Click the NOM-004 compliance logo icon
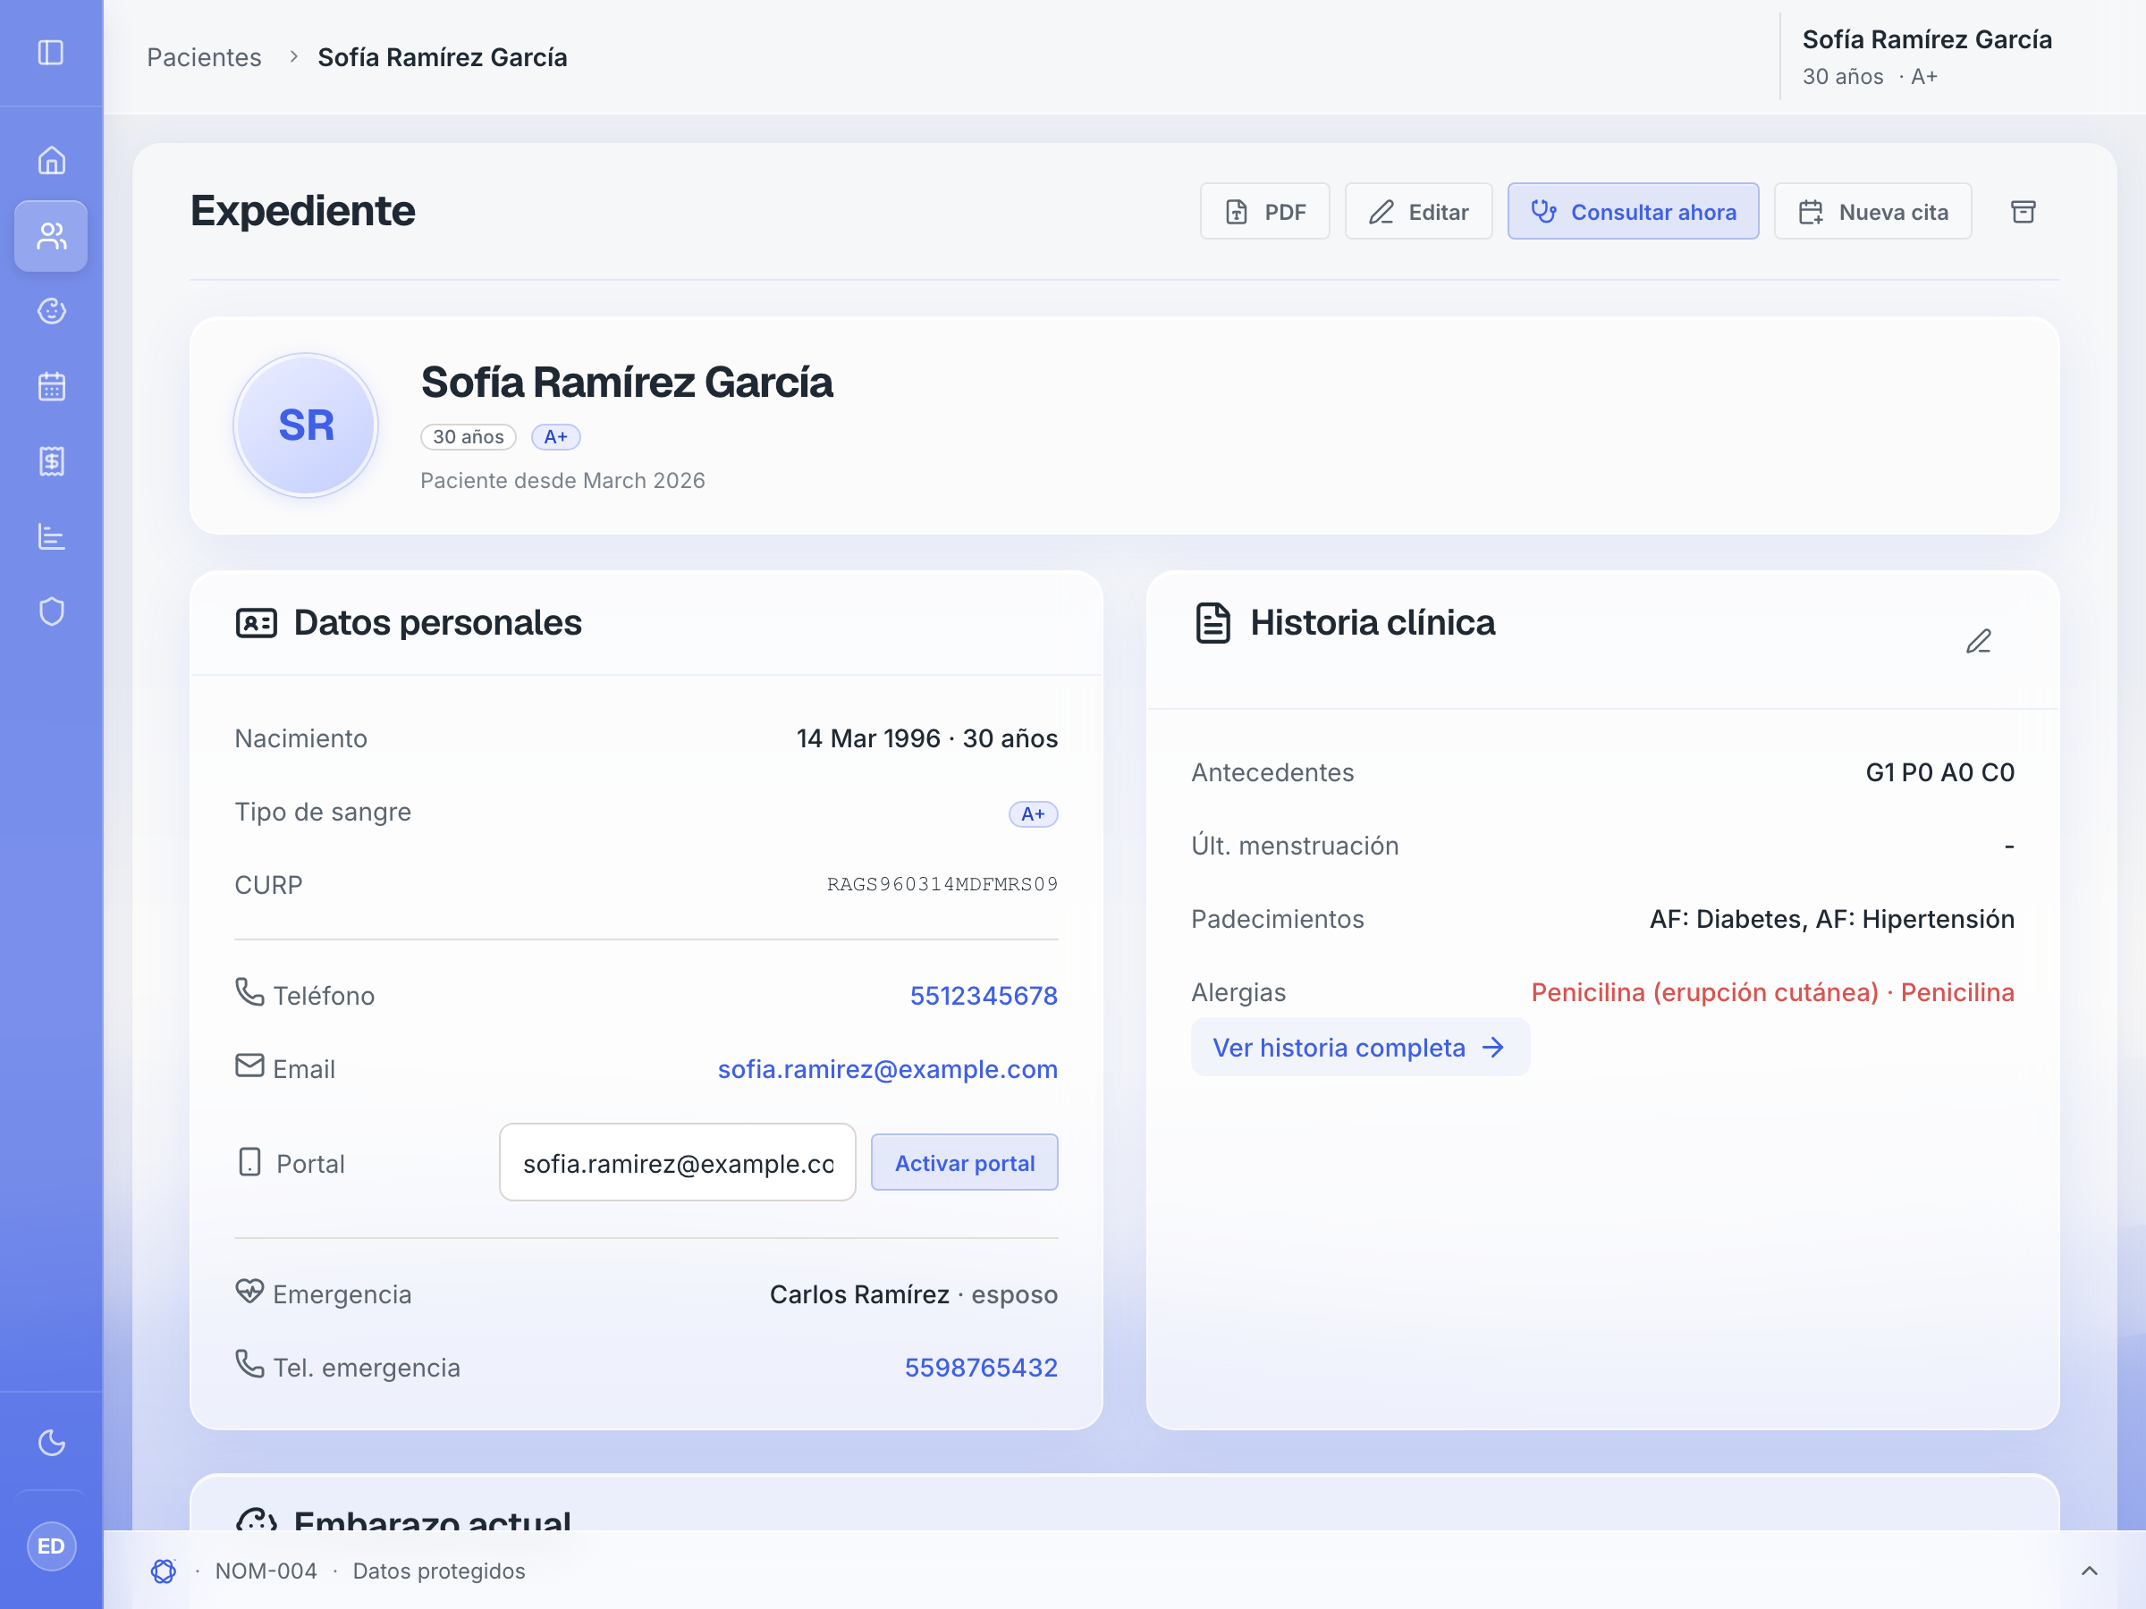Viewport: 2146px width, 1609px height. click(x=163, y=1571)
